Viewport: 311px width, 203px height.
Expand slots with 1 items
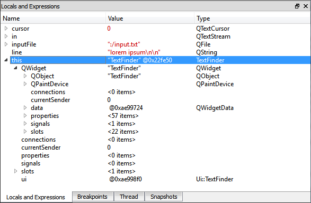pos(16,171)
